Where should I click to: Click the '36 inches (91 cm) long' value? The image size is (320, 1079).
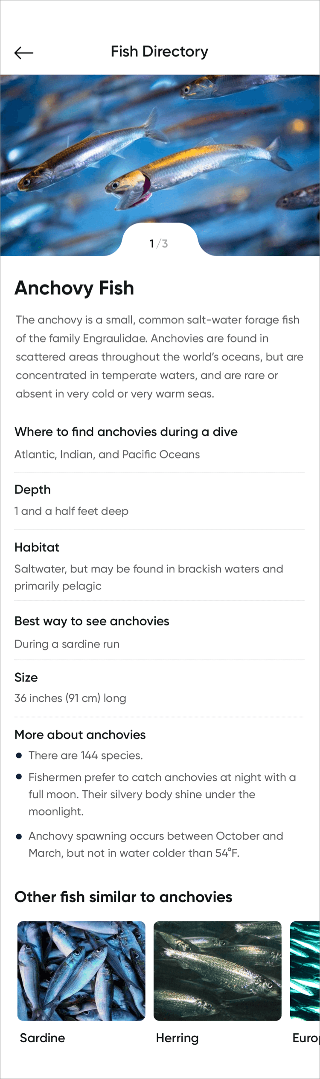click(70, 698)
